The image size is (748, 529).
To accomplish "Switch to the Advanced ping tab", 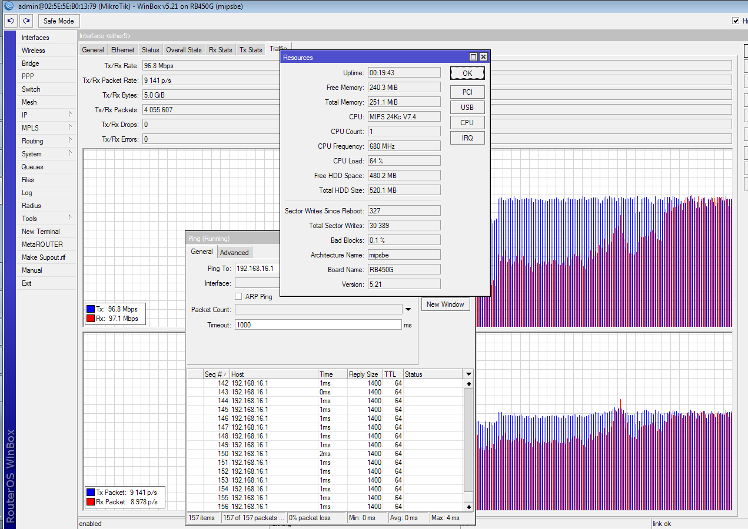I will [234, 253].
